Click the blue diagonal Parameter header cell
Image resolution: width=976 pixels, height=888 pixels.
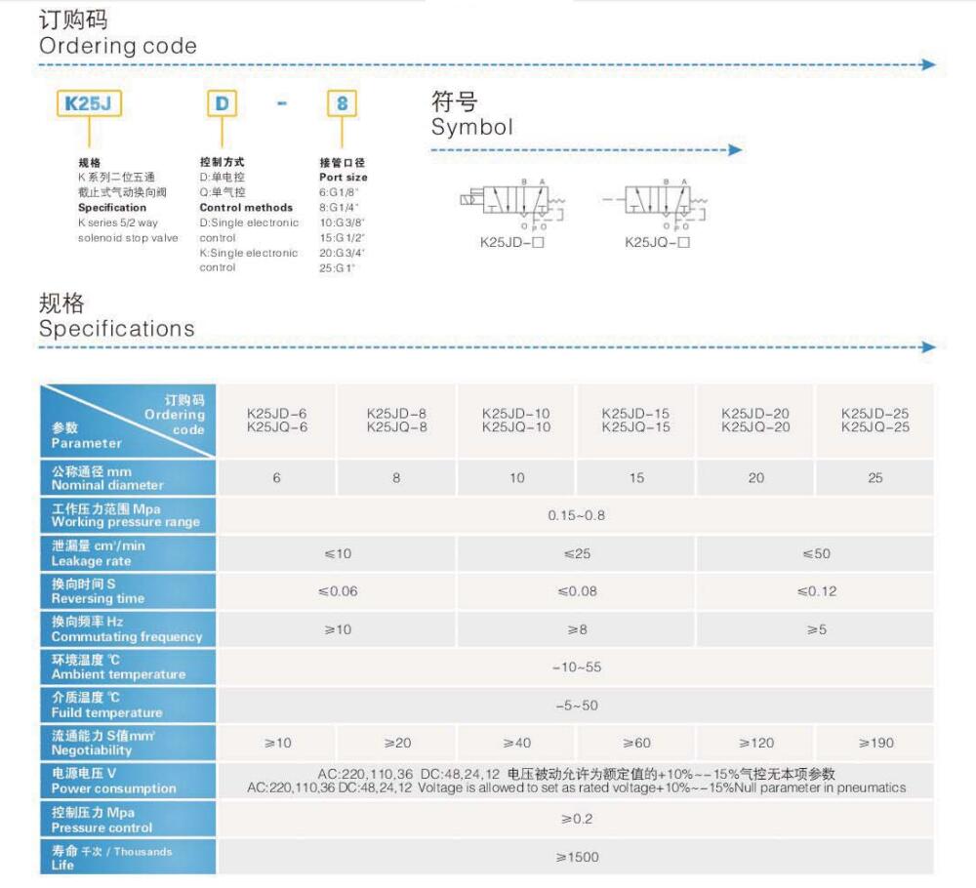pos(128,421)
